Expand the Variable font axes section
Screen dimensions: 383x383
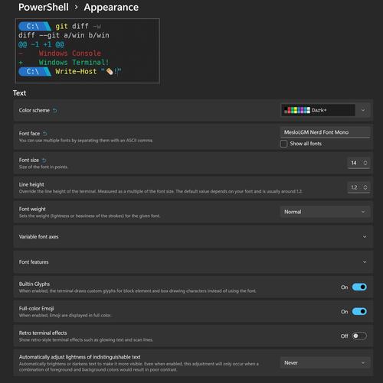(x=193, y=237)
